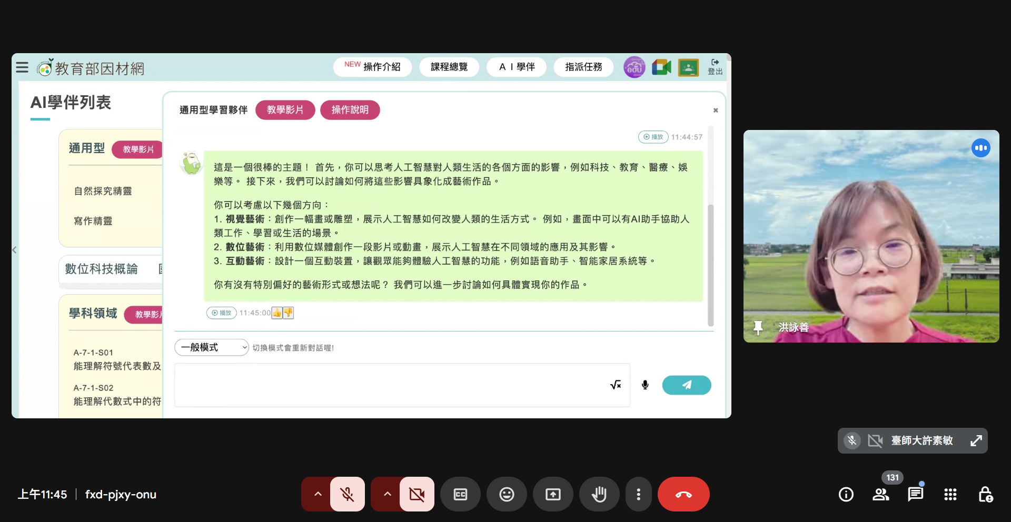Open the 一般模式 mode dropdown

(x=211, y=347)
